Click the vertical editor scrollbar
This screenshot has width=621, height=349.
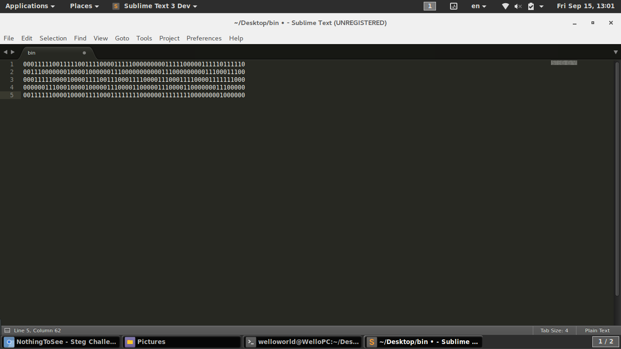tap(617, 179)
